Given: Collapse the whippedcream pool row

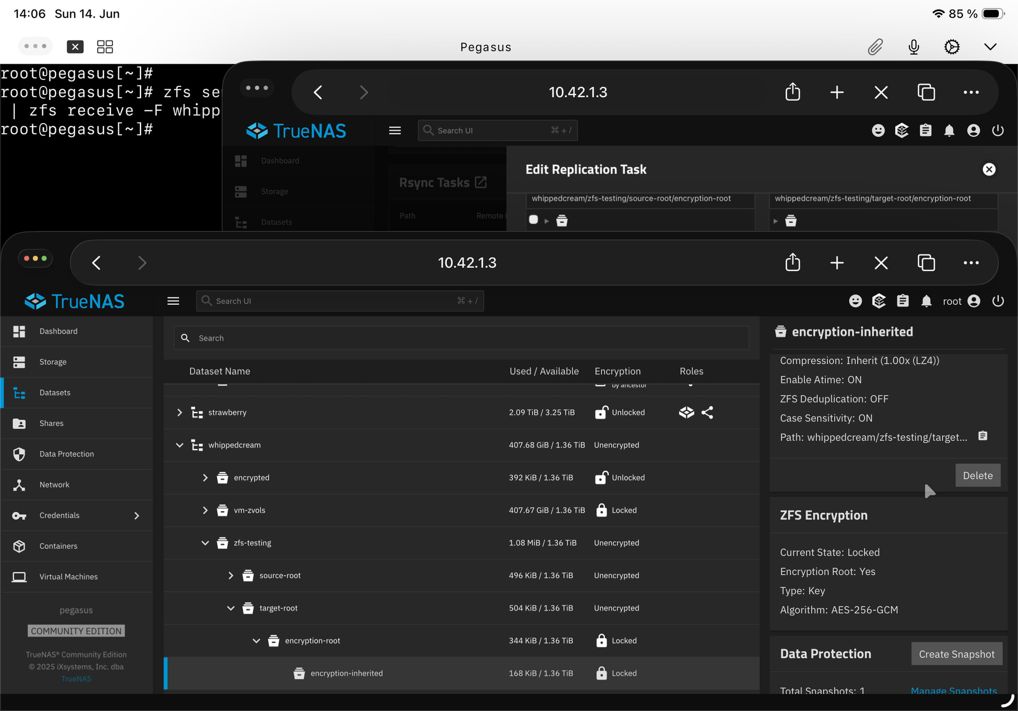Looking at the screenshot, I should [x=180, y=445].
